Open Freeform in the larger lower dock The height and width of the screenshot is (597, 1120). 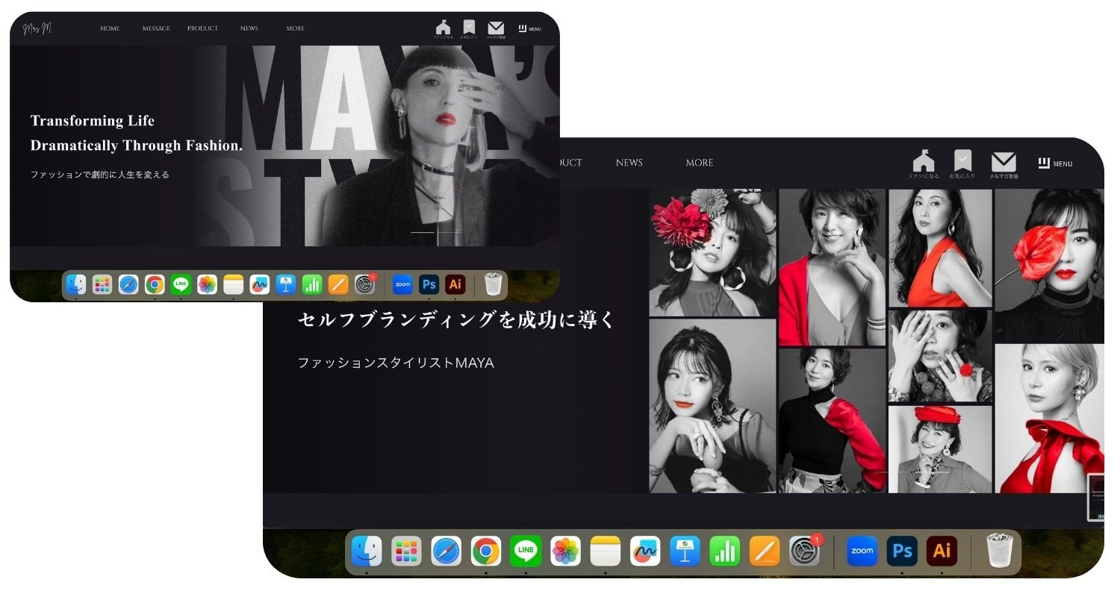click(645, 551)
